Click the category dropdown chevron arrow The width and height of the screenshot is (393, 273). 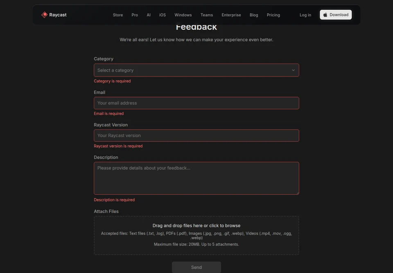point(293,70)
